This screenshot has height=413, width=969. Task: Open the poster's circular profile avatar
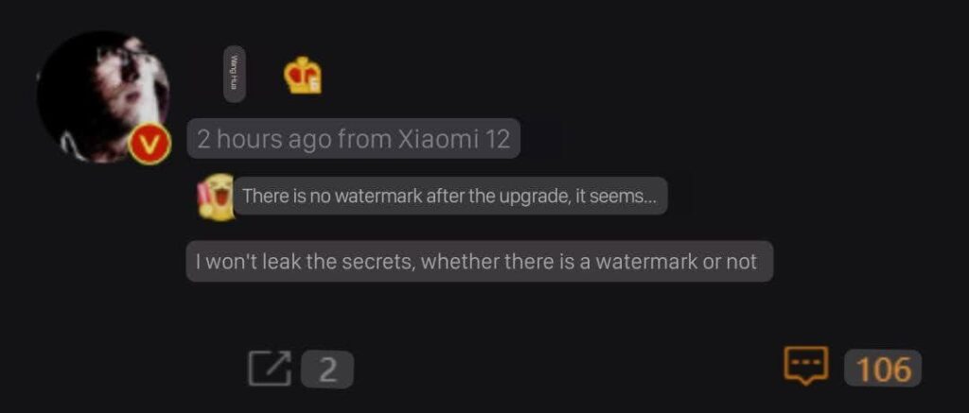pyautogui.click(x=103, y=97)
